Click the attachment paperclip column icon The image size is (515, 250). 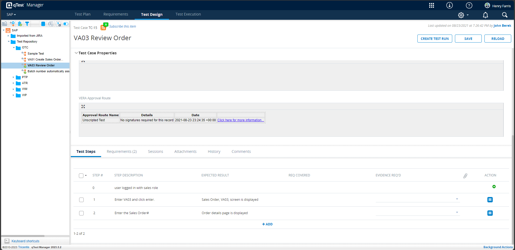(465, 176)
